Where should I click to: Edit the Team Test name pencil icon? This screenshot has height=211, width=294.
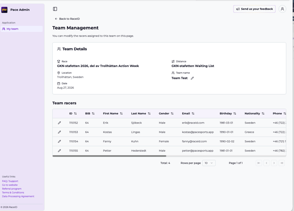pos(192,78)
